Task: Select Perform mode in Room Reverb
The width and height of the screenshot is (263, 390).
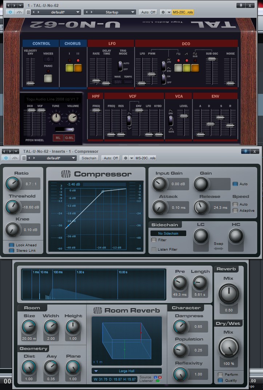Action: pyautogui.click(x=220, y=374)
